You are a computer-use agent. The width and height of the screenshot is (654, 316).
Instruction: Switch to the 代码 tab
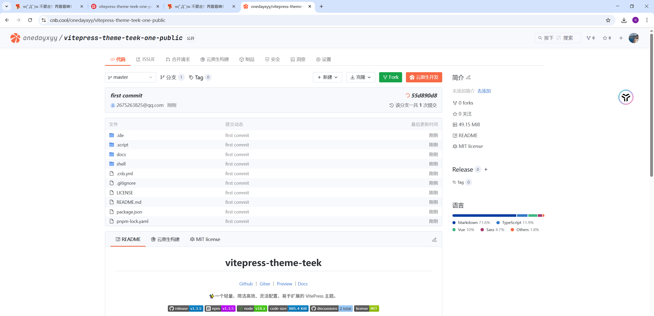click(x=118, y=59)
